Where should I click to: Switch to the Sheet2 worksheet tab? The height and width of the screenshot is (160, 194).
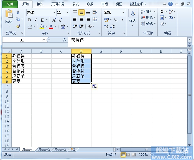pos(44,150)
